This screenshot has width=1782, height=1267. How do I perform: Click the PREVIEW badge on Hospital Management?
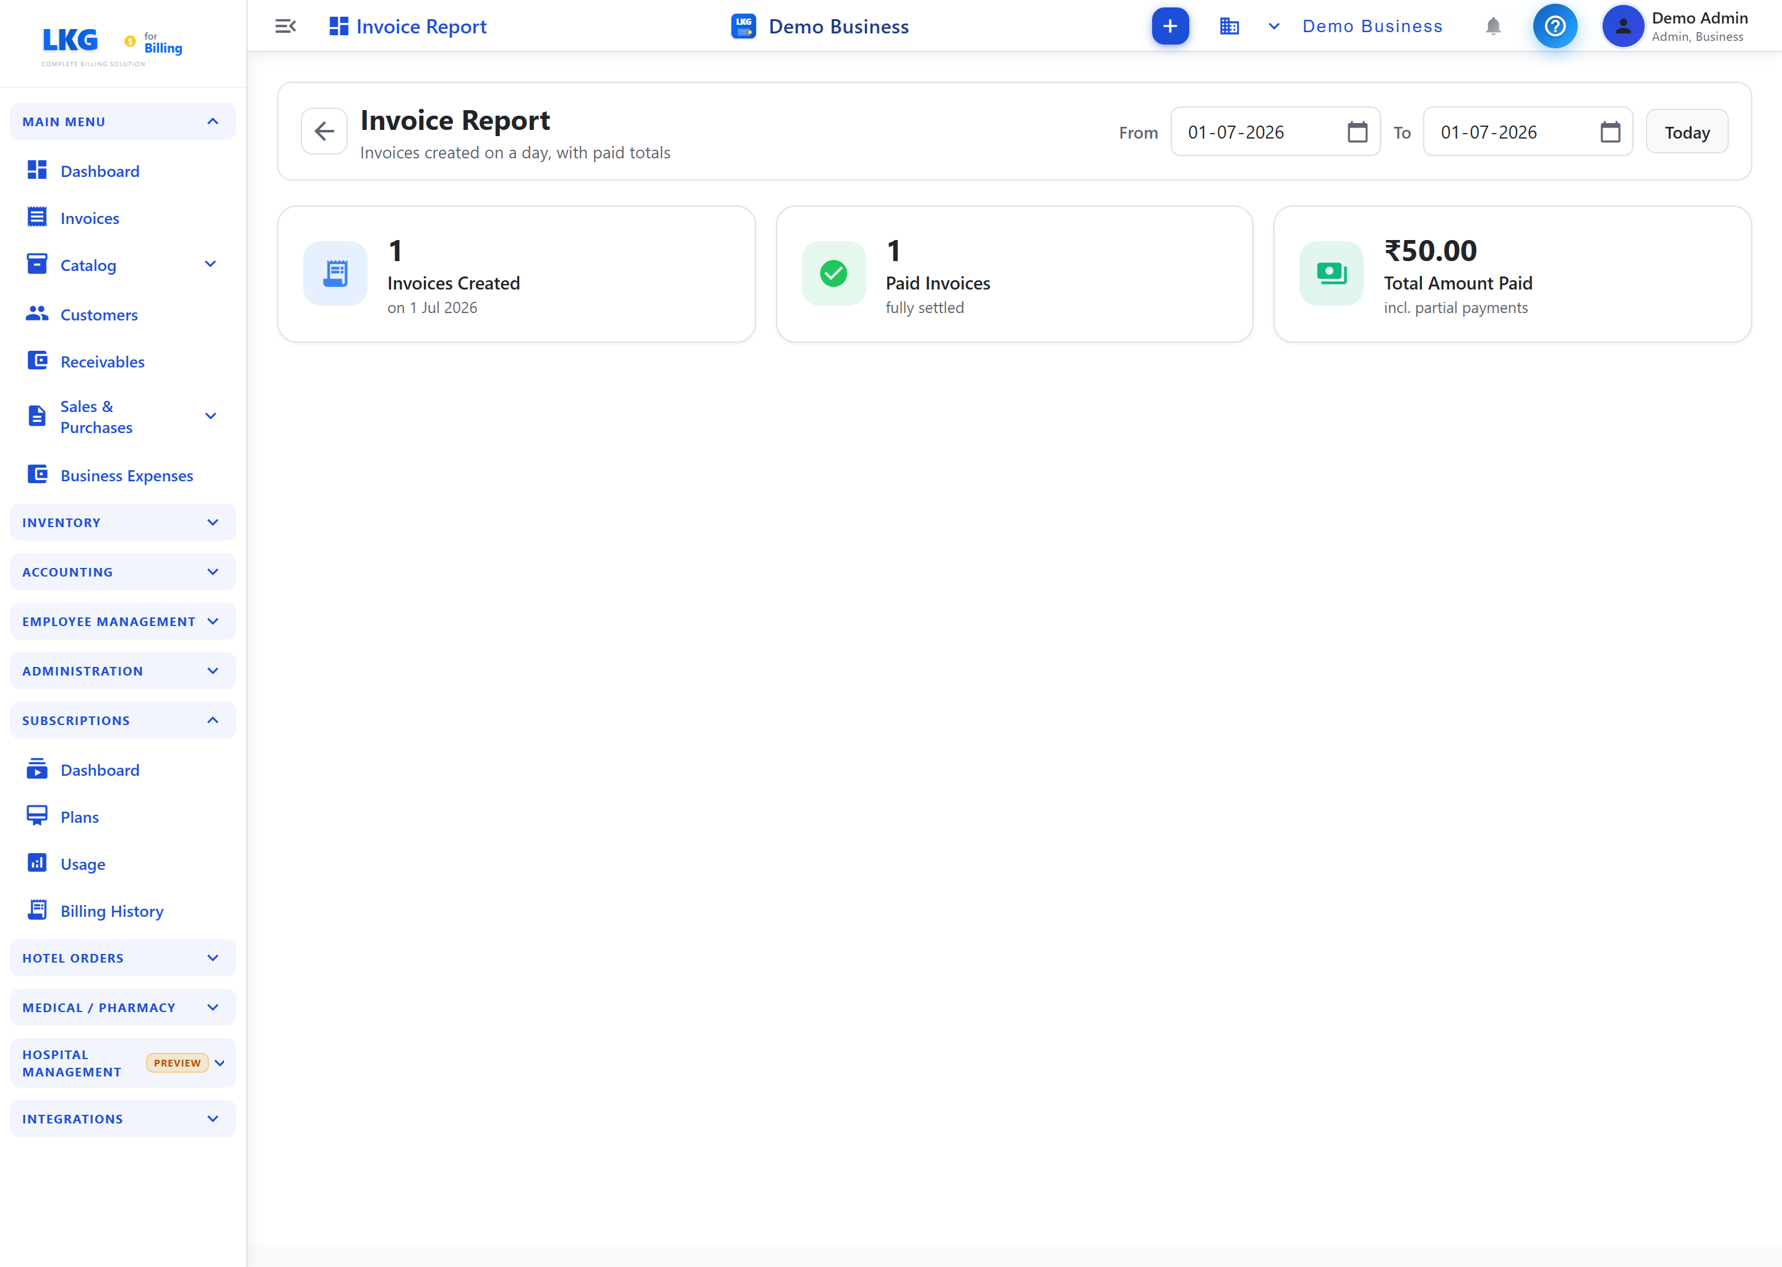(177, 1063)
